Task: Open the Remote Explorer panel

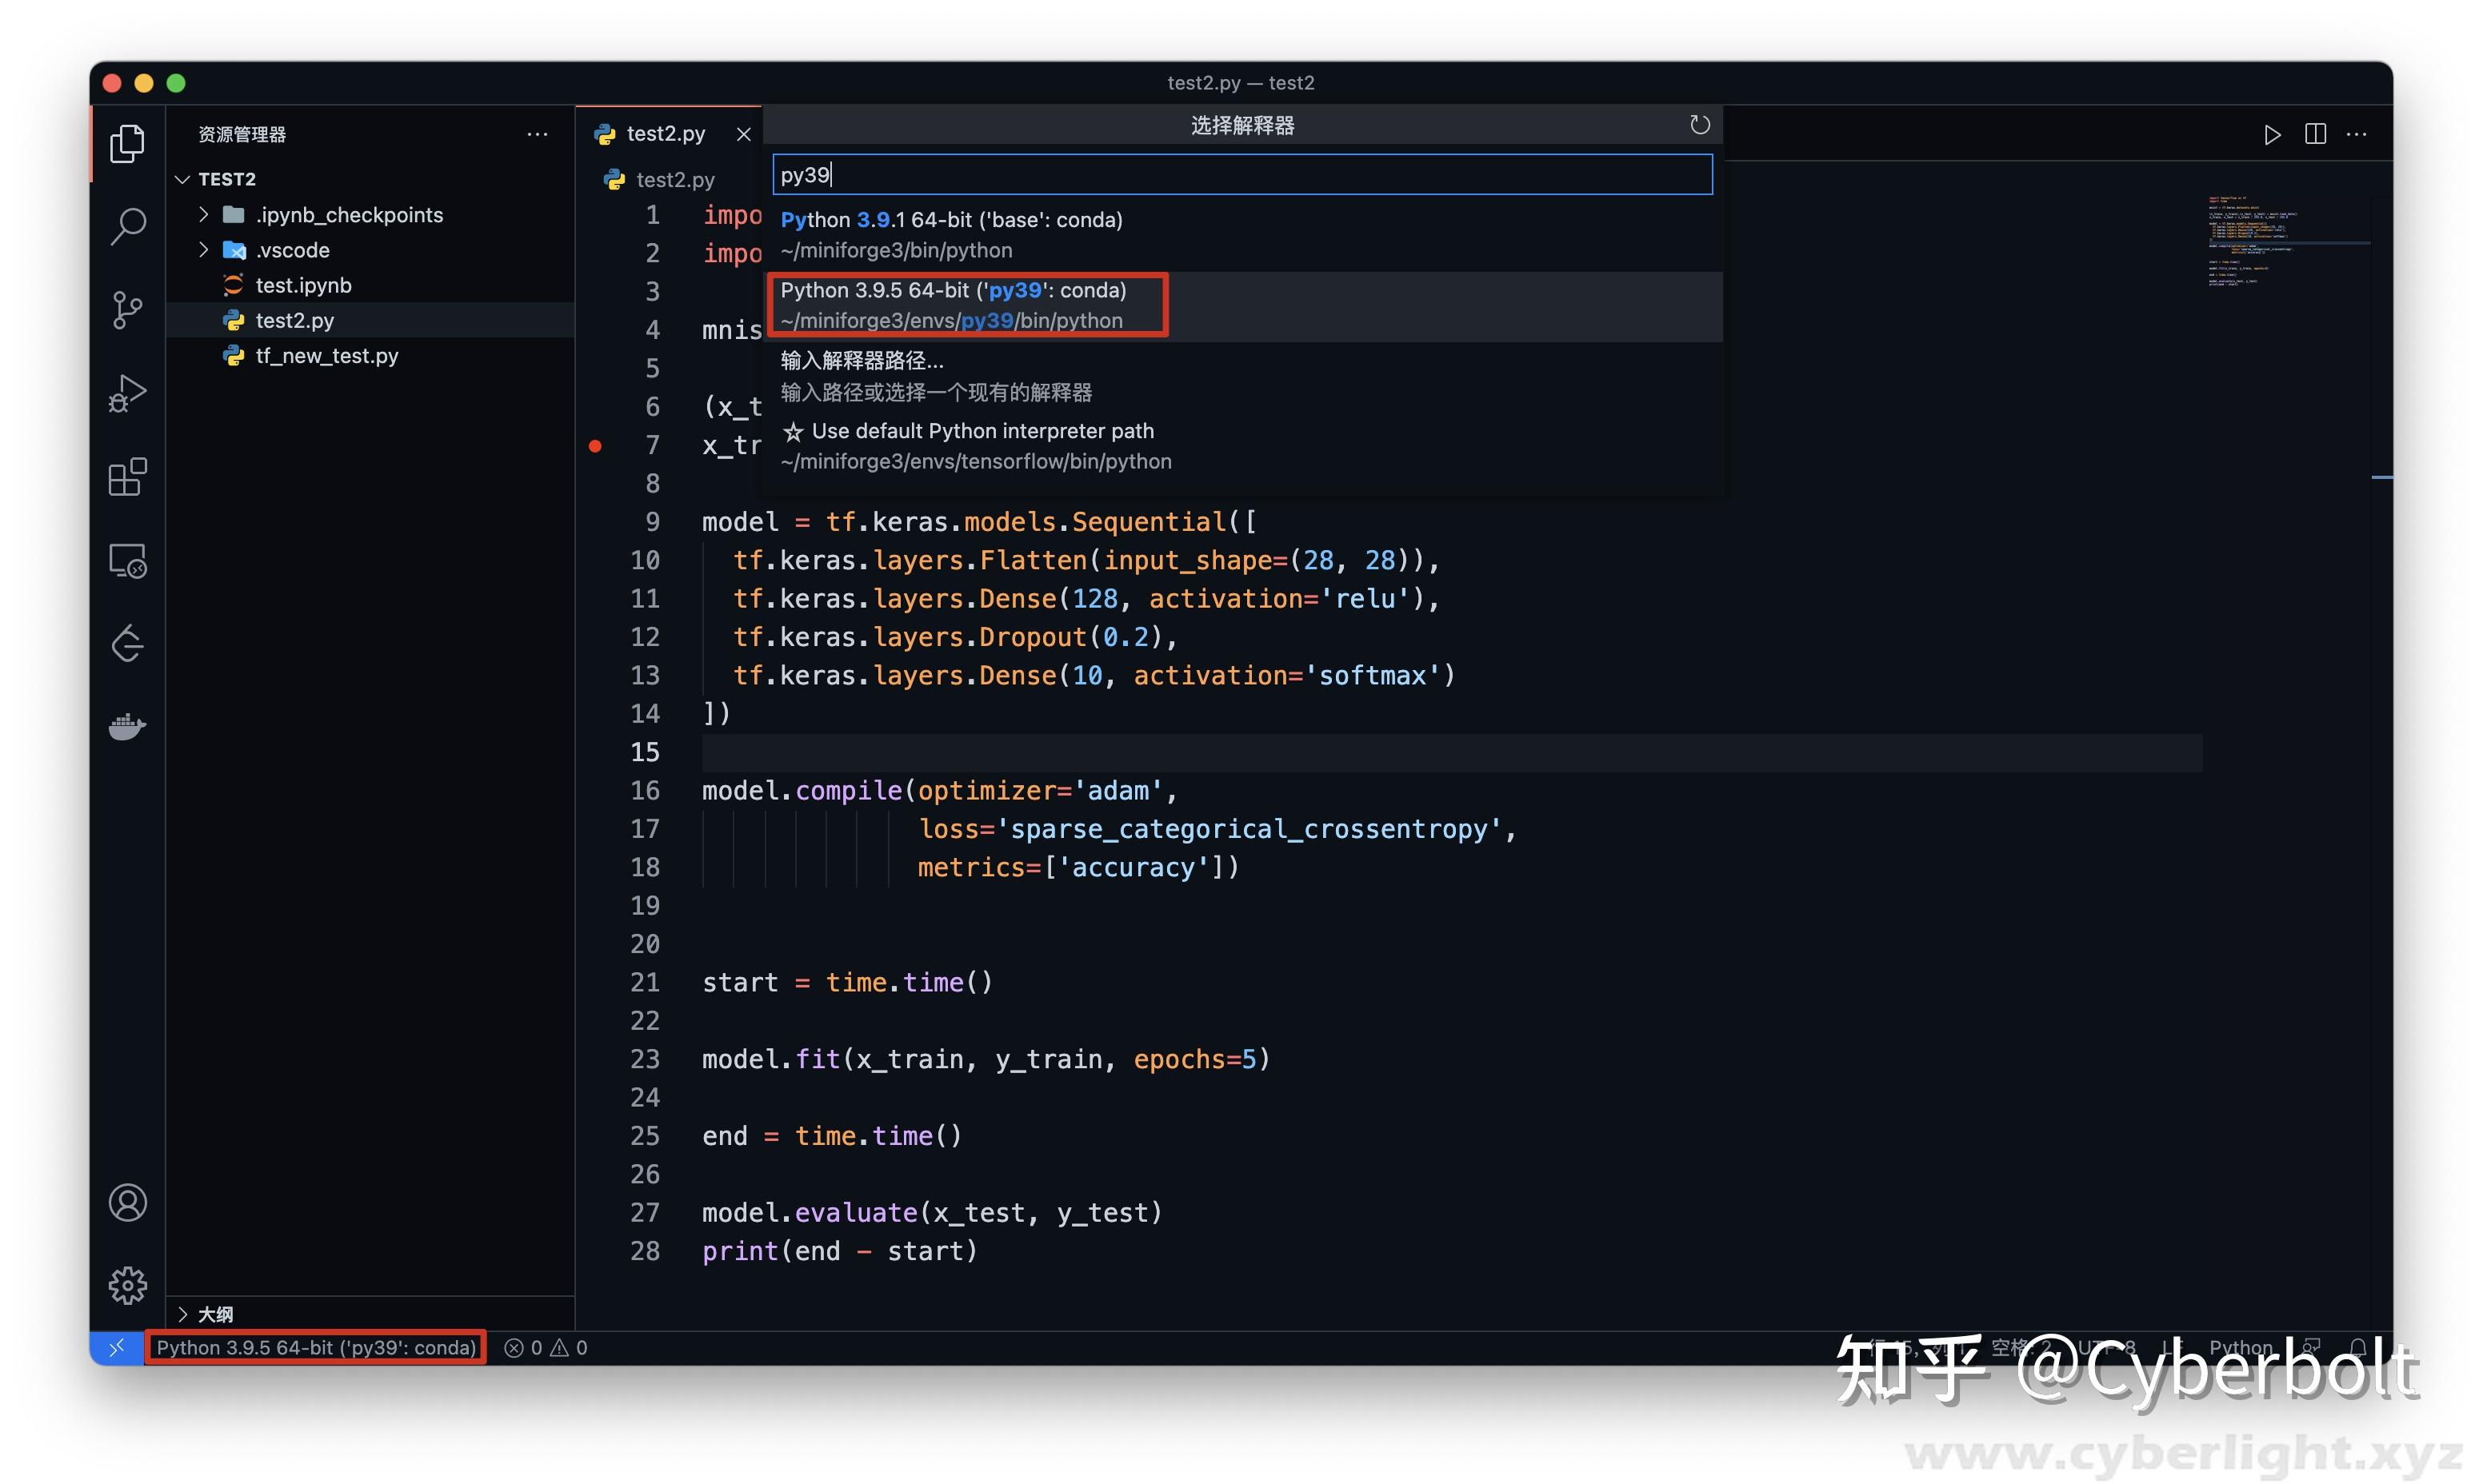Action: [x=127, y=561]
